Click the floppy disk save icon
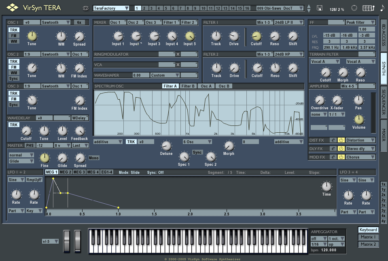388x261 pixels. pyautogui.click(x=320, y=8)
